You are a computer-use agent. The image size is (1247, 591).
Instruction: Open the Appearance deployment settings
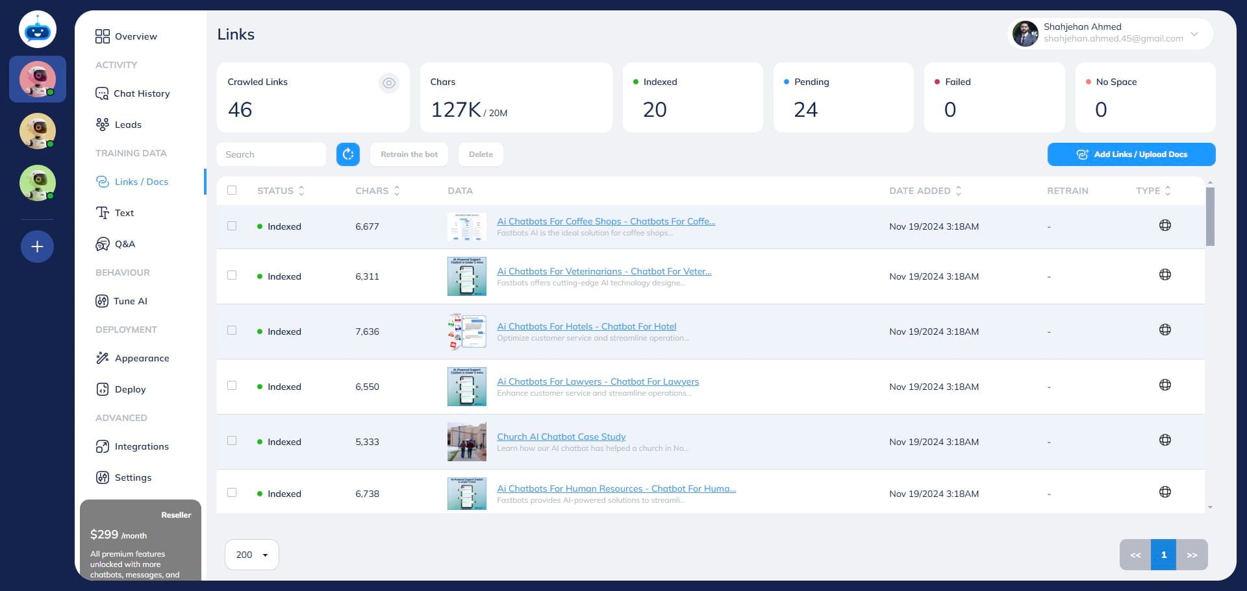pos(142,358)
